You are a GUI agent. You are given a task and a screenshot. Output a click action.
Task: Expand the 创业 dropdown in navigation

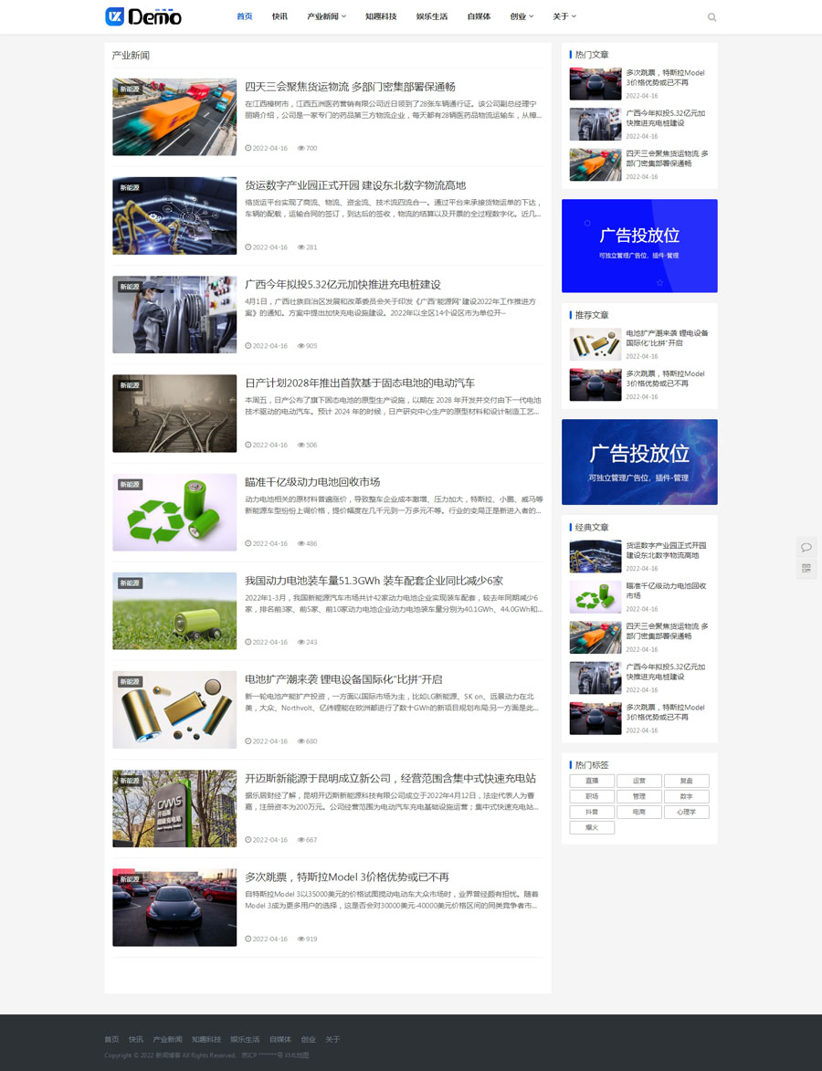tap(522, 16)
